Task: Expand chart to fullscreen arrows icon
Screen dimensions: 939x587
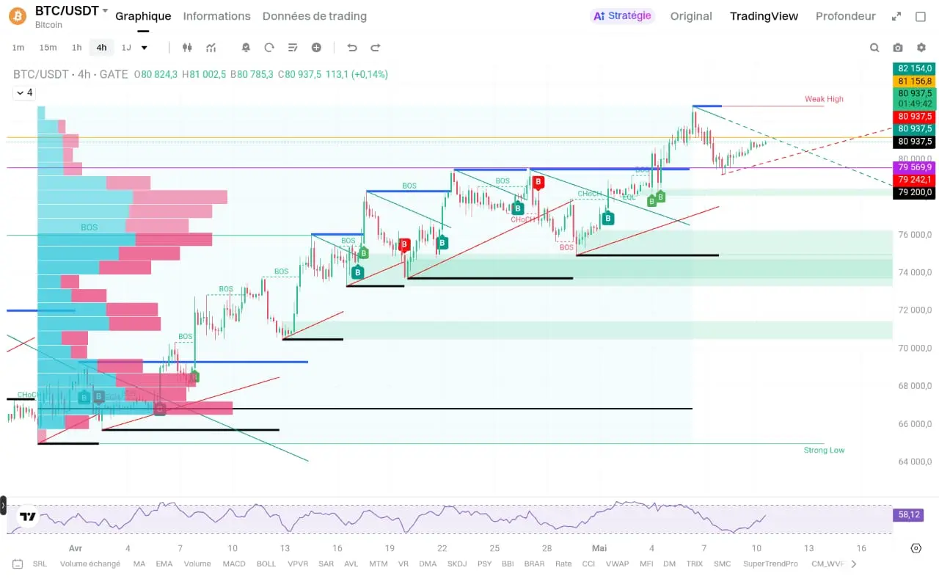Action: tap(896, 16)
